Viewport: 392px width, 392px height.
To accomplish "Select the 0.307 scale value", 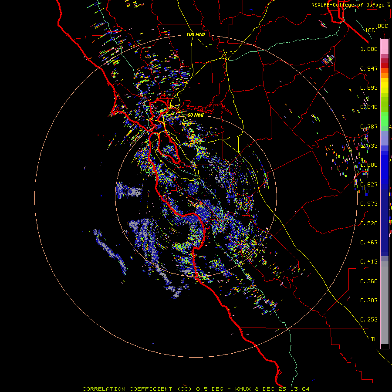I will pyautogui.click(x=369, y=301).
